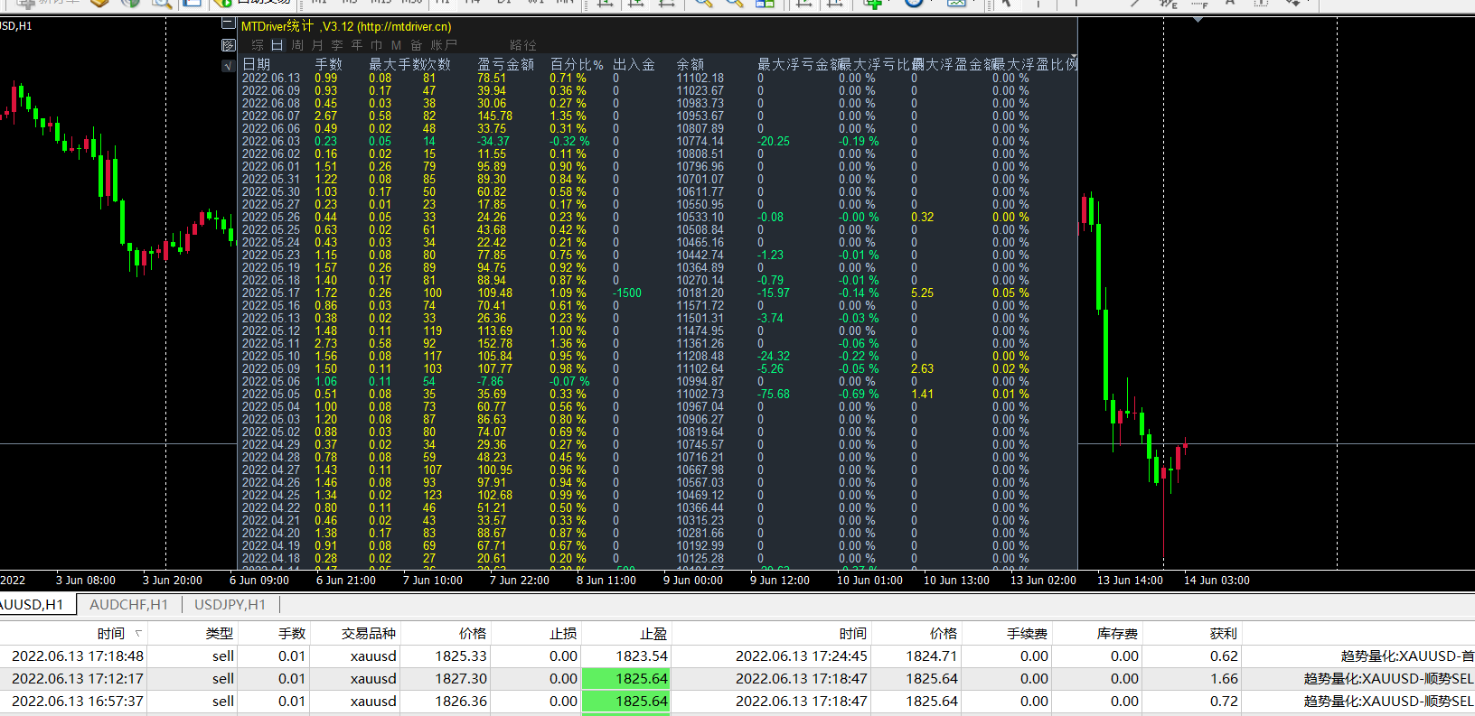This screenshot has height=716, width=1475.
Task: Click the 1823.54 take-profit value
Action: pos(642,656)
